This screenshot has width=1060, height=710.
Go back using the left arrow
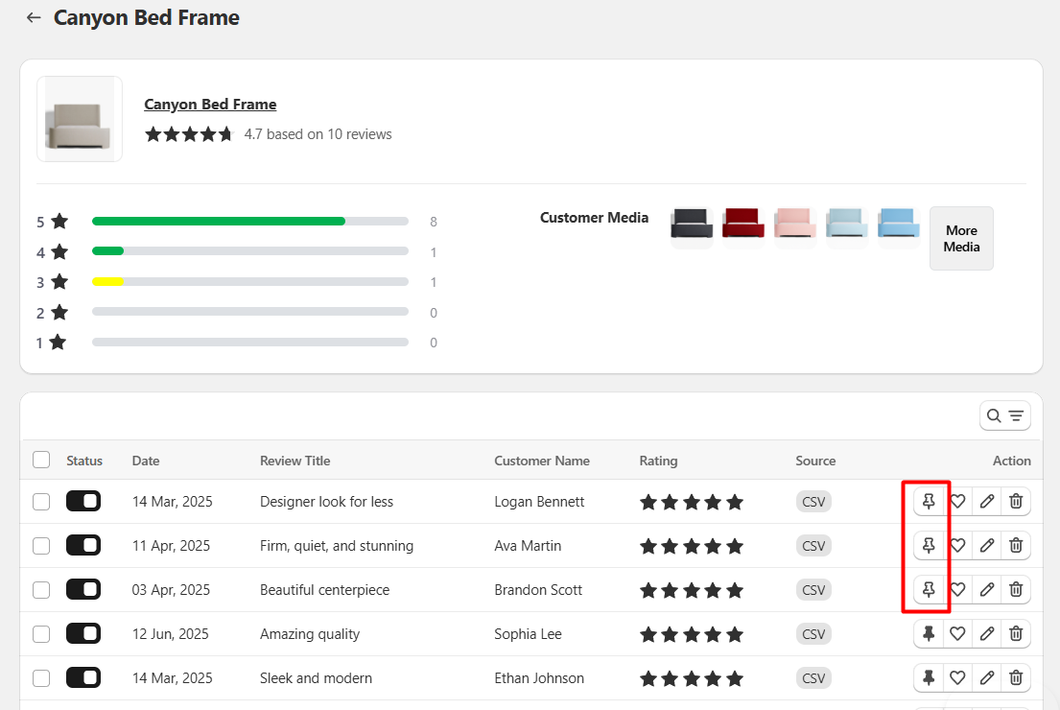coord(34,18)
